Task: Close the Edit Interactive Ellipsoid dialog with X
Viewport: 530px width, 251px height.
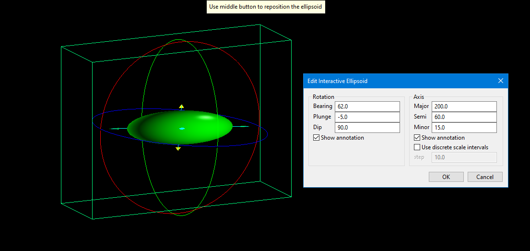Action: pyautogui.click(x=500, y=81)
